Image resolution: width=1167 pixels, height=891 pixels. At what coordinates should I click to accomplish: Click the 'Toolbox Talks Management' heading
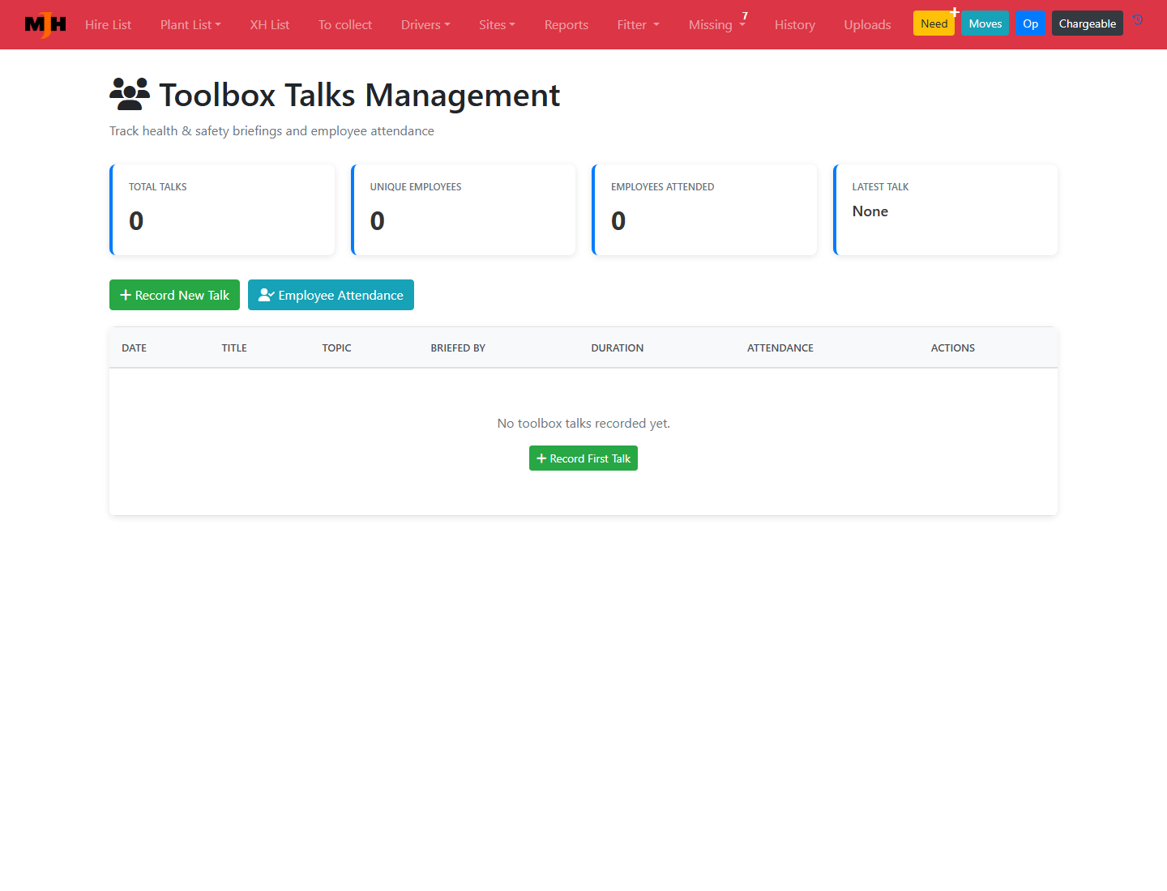pyautogui.click(x=359, y=96)
